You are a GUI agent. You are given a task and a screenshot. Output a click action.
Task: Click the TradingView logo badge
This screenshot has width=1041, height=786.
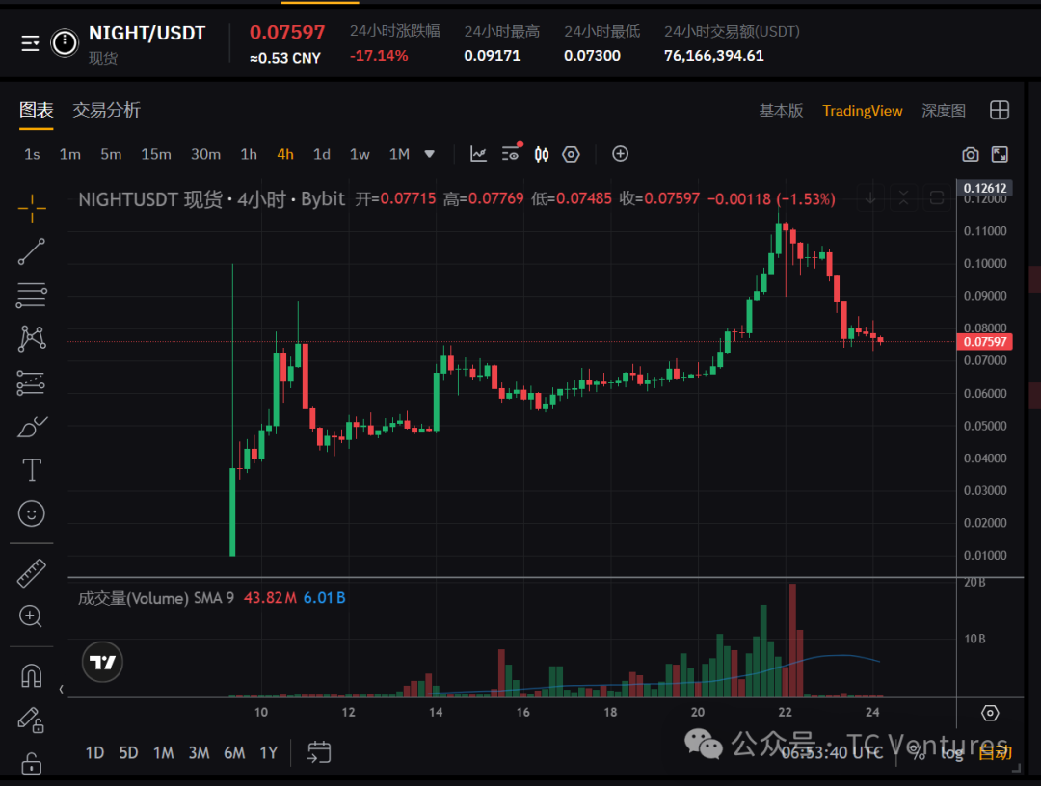(102, 662)
